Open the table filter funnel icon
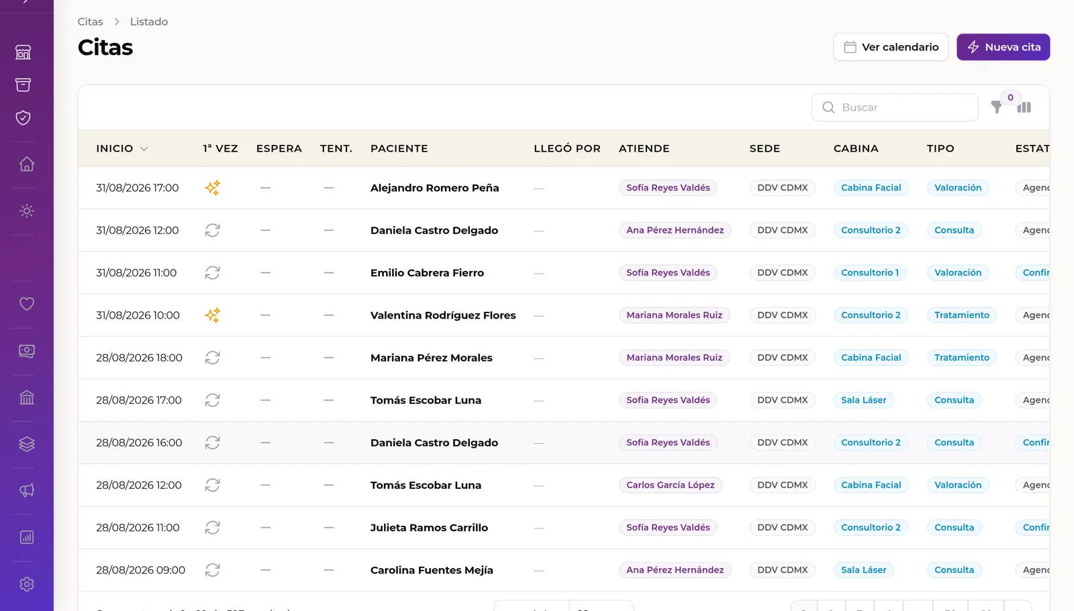 (997, 107)
